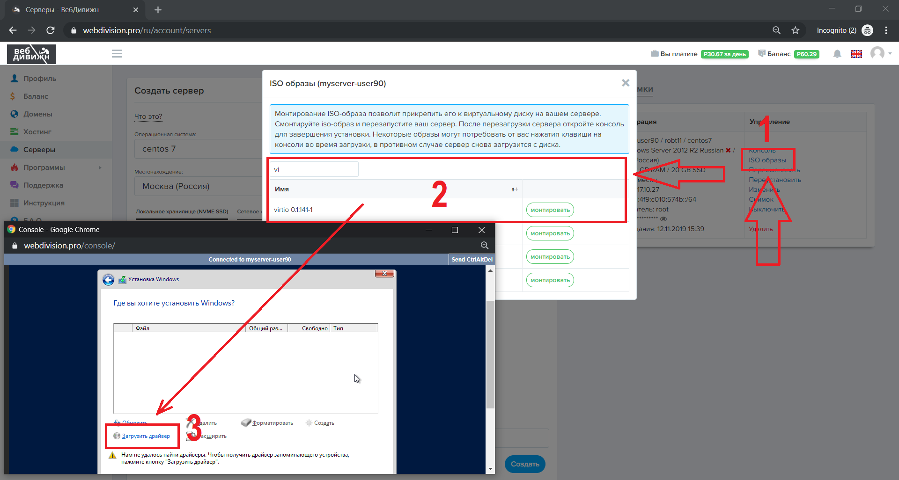Click the hamburger menu icon
Screen dimensions: 899x480
point(117,54)
